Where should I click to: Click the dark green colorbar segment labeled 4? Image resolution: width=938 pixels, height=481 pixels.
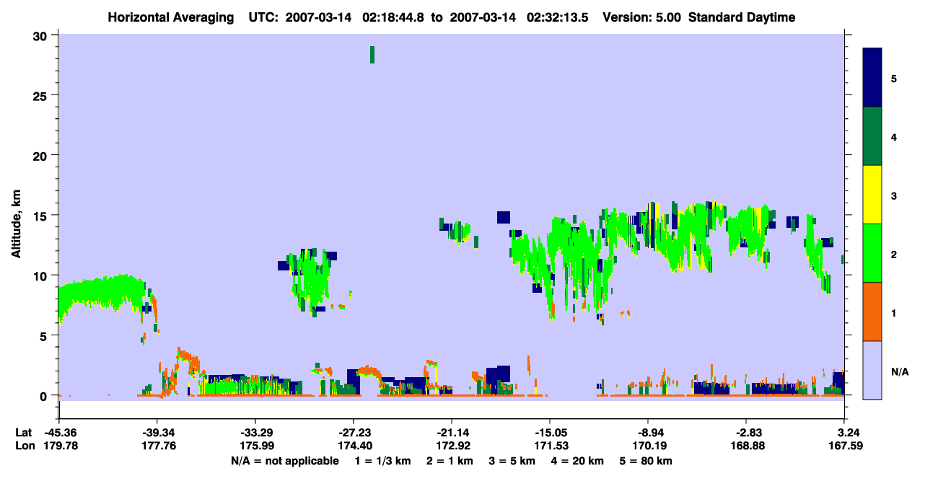[872, 136]
